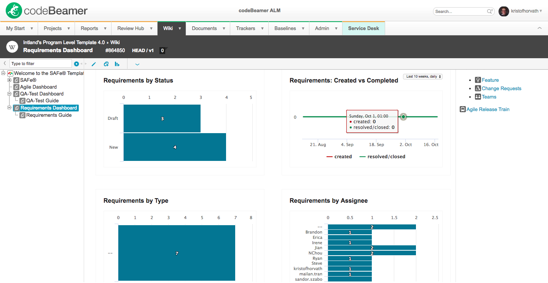
Task: Collapse the tree panel with the left arrow
Action: click(x=5, y=64)
